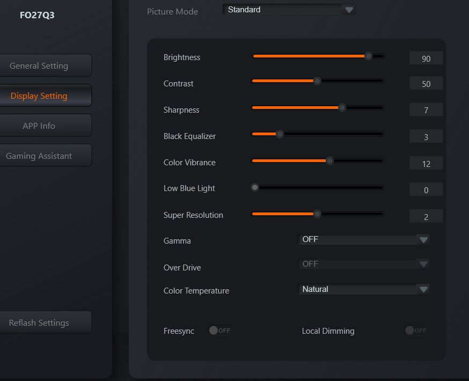Viewport: 469px width, 381px height.
Task: Click the Color Vibrance value field showing 12
Action: 426,163
